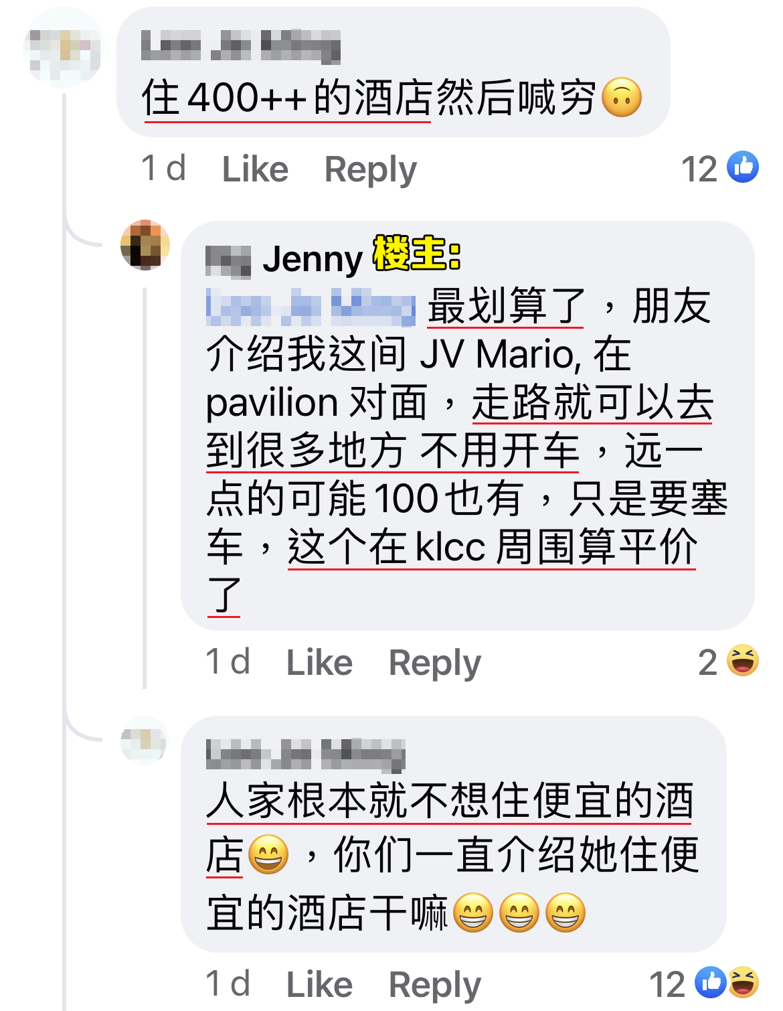
Task: Open Jenny's profile avatar
Action: pyautogui.click(x=145, y=245)
